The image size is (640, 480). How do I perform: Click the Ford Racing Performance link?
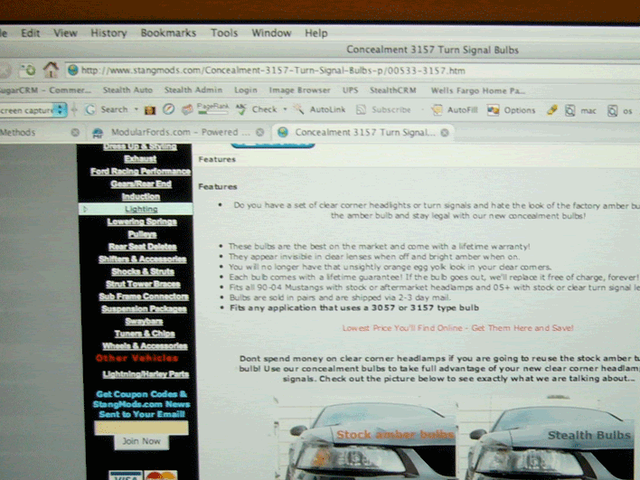coord(140,172)
